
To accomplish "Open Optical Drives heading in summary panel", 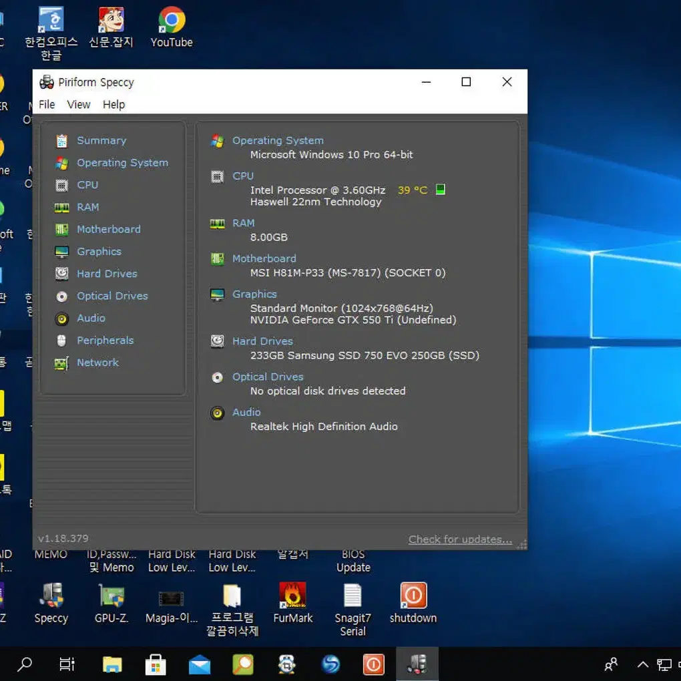I will 268,377.
